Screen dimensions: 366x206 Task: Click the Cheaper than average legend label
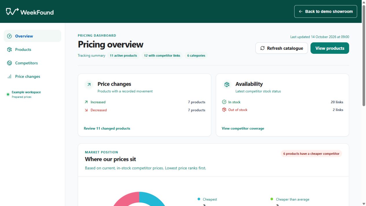pyautogui.click(x=293, y=199)
